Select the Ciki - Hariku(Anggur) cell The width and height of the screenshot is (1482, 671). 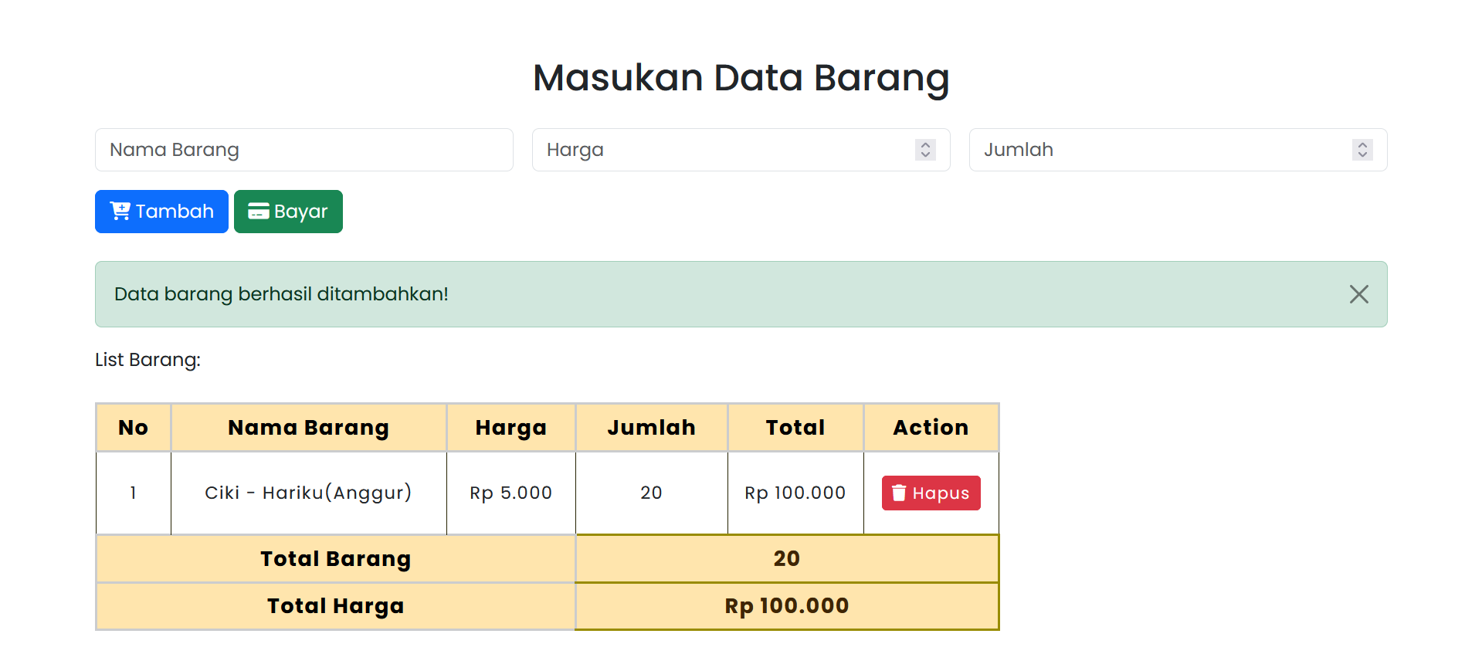[x=308, y=493]
